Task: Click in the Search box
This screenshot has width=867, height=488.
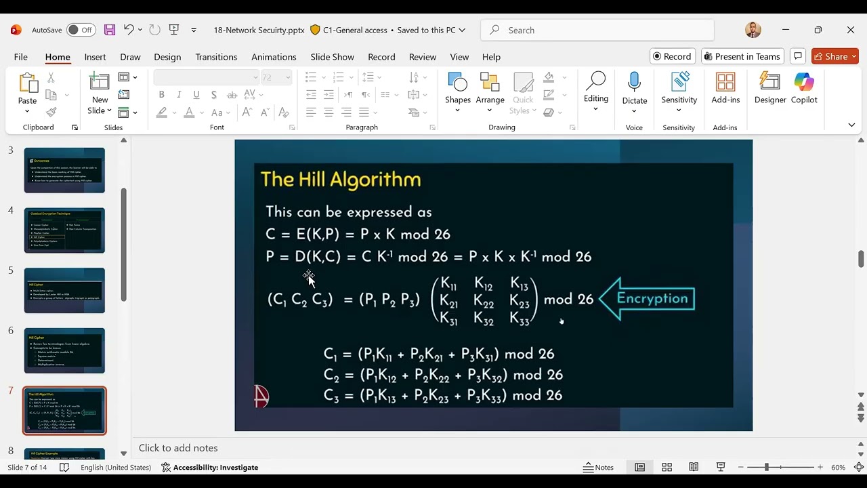Action: point(597,30)
